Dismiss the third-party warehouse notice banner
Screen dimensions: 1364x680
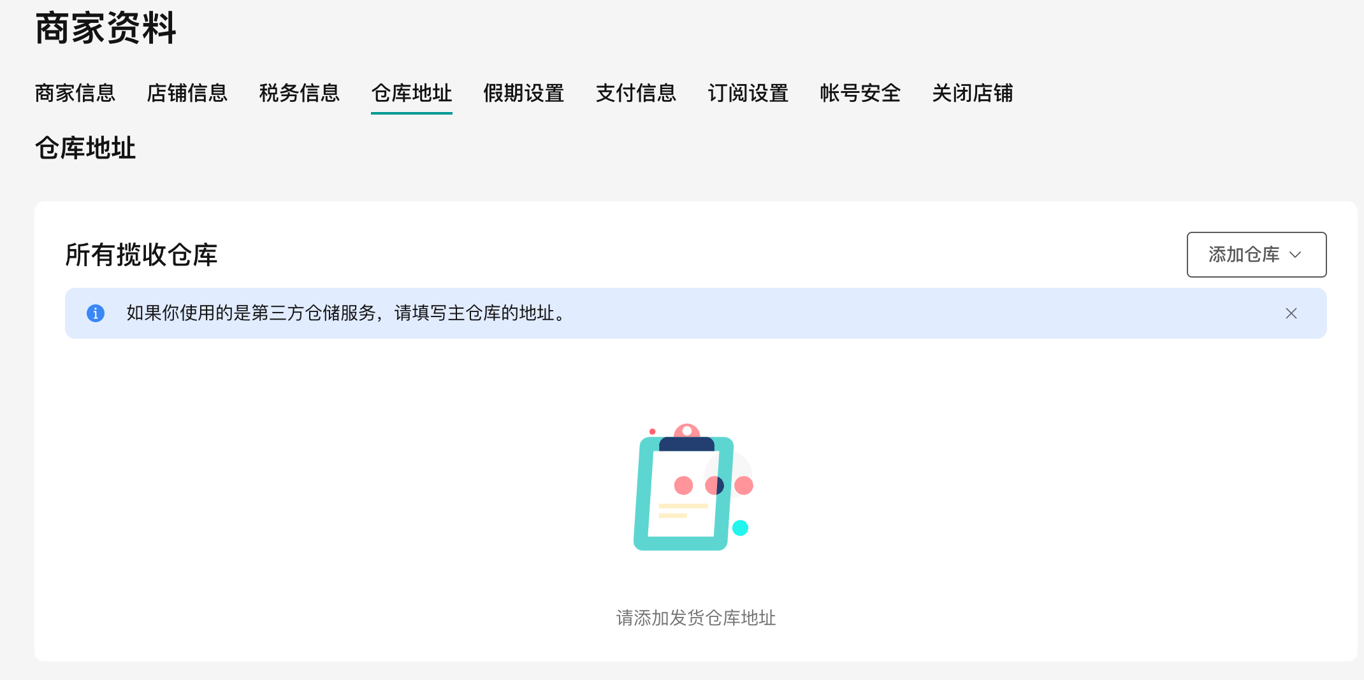tap(1291, 313)
